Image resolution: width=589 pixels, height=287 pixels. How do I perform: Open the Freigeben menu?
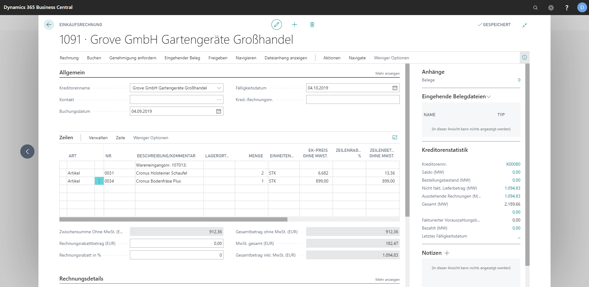218,58
